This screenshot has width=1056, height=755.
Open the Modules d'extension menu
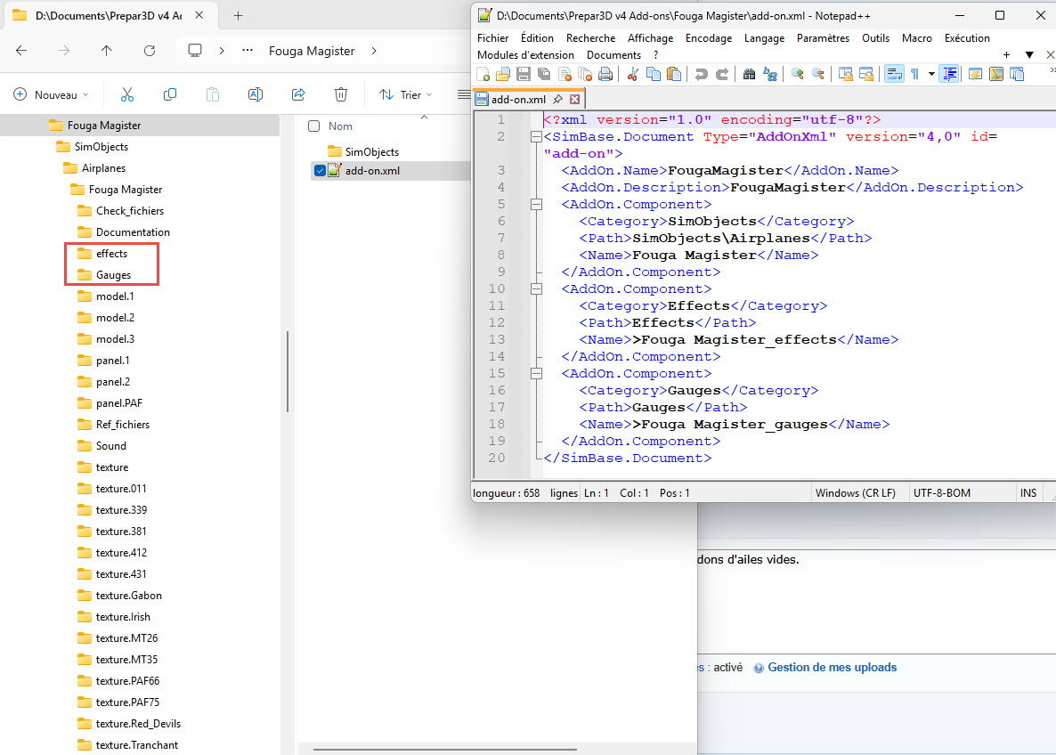point(525,55)
